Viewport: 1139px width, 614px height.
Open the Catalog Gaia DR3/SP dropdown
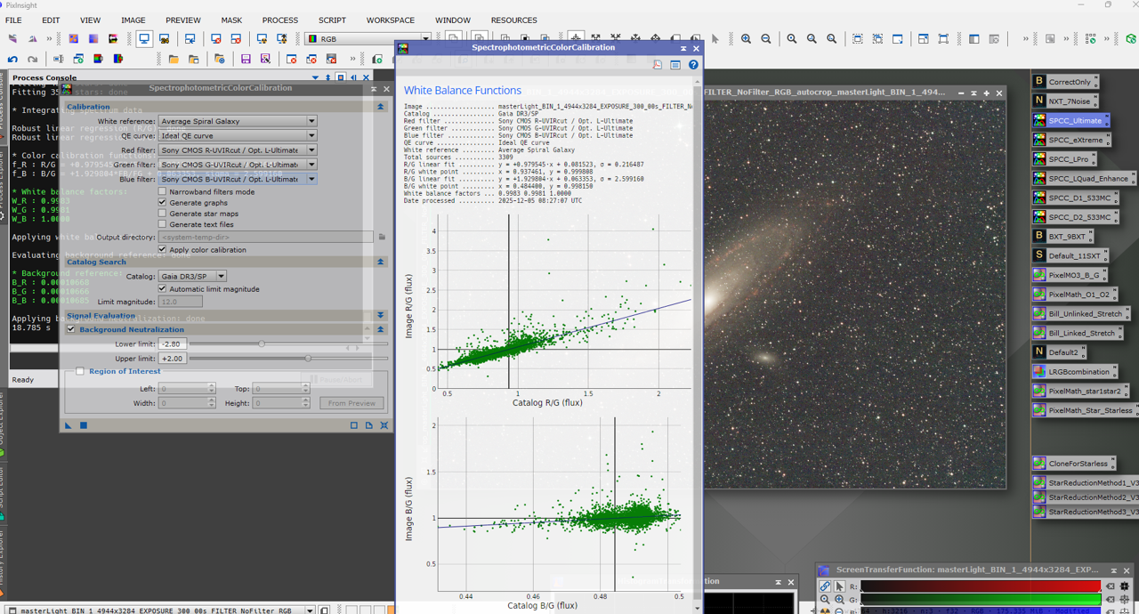pyautogui.click(x=192, y=277)
